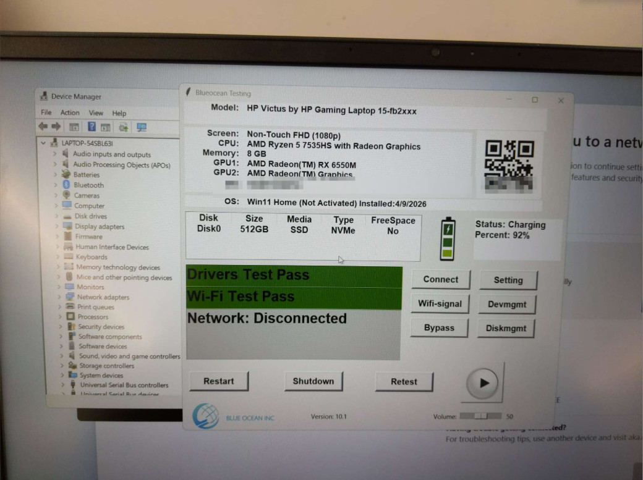Click the Network: Disconnected status text
The width and height of the screenshot is (643, 480).
coord(266,318)
